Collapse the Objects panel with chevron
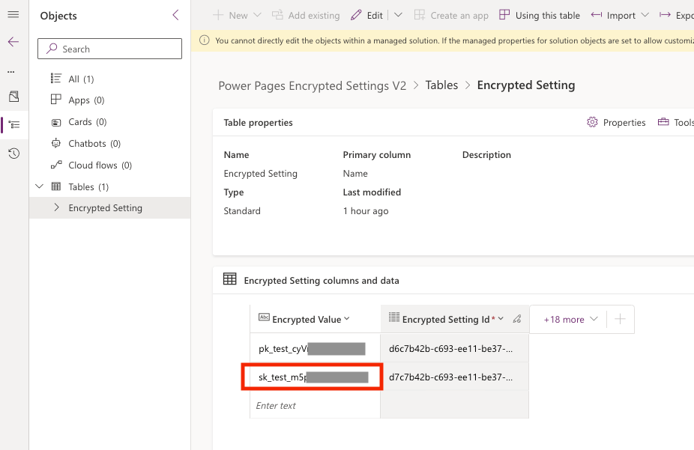 tap(175, 15)
